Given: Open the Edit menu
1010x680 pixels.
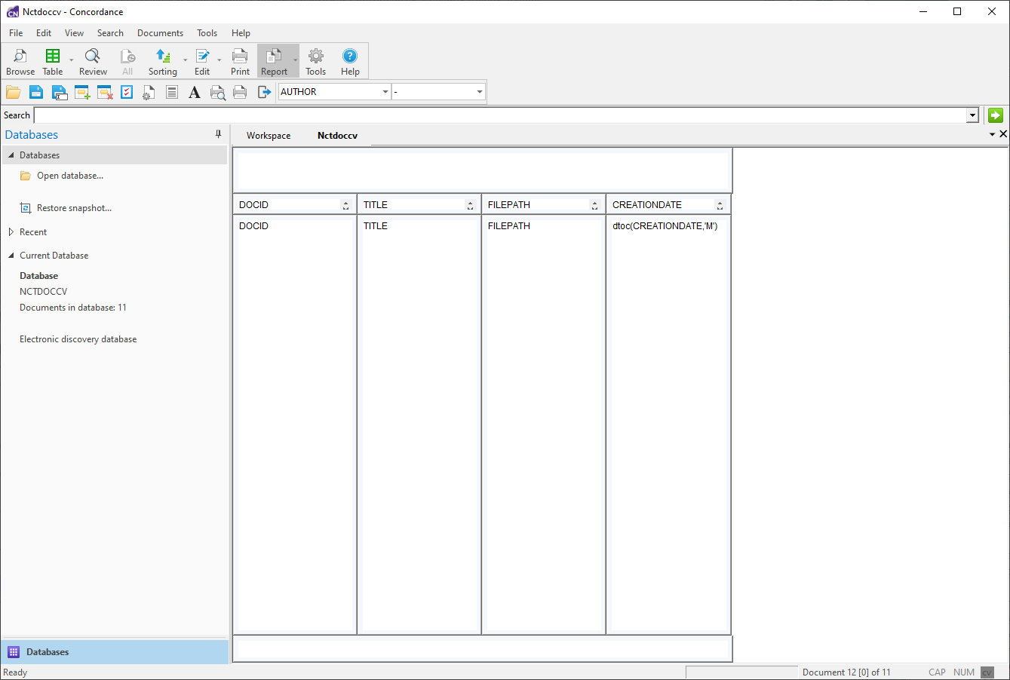Looking at the screenshot, I should 44,33.
